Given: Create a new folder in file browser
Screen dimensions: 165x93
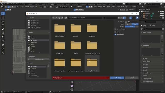Looking at the screenshot, I should (66, 18).
